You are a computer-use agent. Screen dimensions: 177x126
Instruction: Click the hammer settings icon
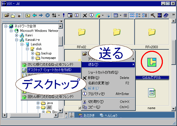point(153,15)
